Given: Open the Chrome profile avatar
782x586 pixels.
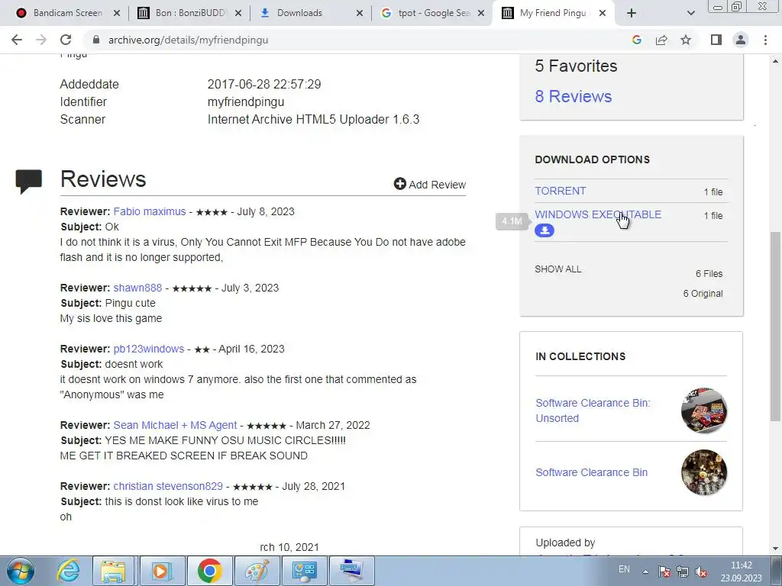Looking at the screenshot, I should [741, 40].
